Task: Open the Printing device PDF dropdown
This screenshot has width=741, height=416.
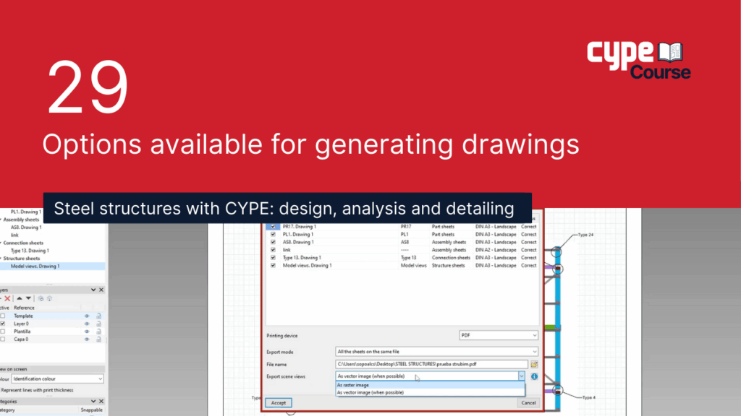Action: point(499,335)
